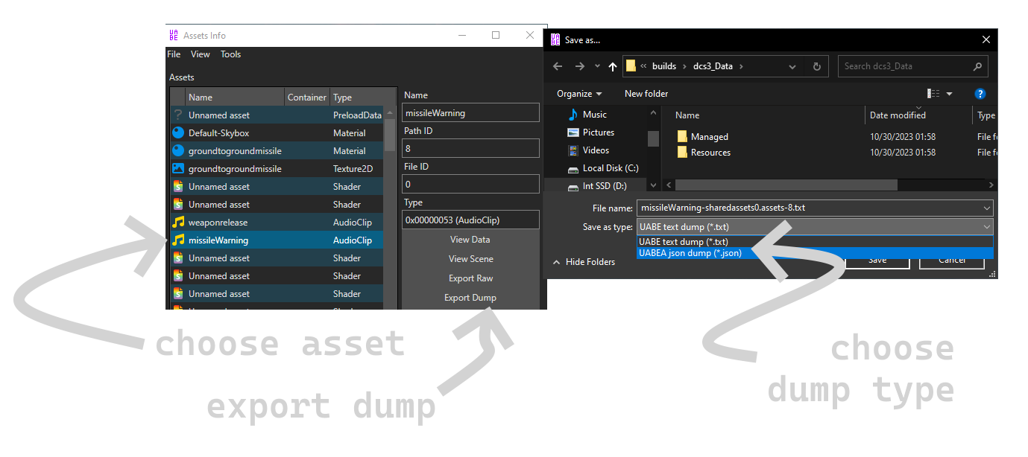Click the groundtogroundmissile Texture2D image icon
This screenshot has width=1028, height=457.
(x=178, y=169)
